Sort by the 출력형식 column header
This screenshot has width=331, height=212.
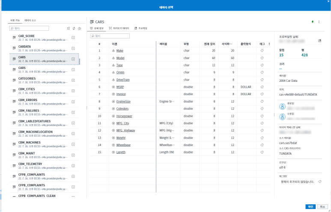click(x=246, y=44)
